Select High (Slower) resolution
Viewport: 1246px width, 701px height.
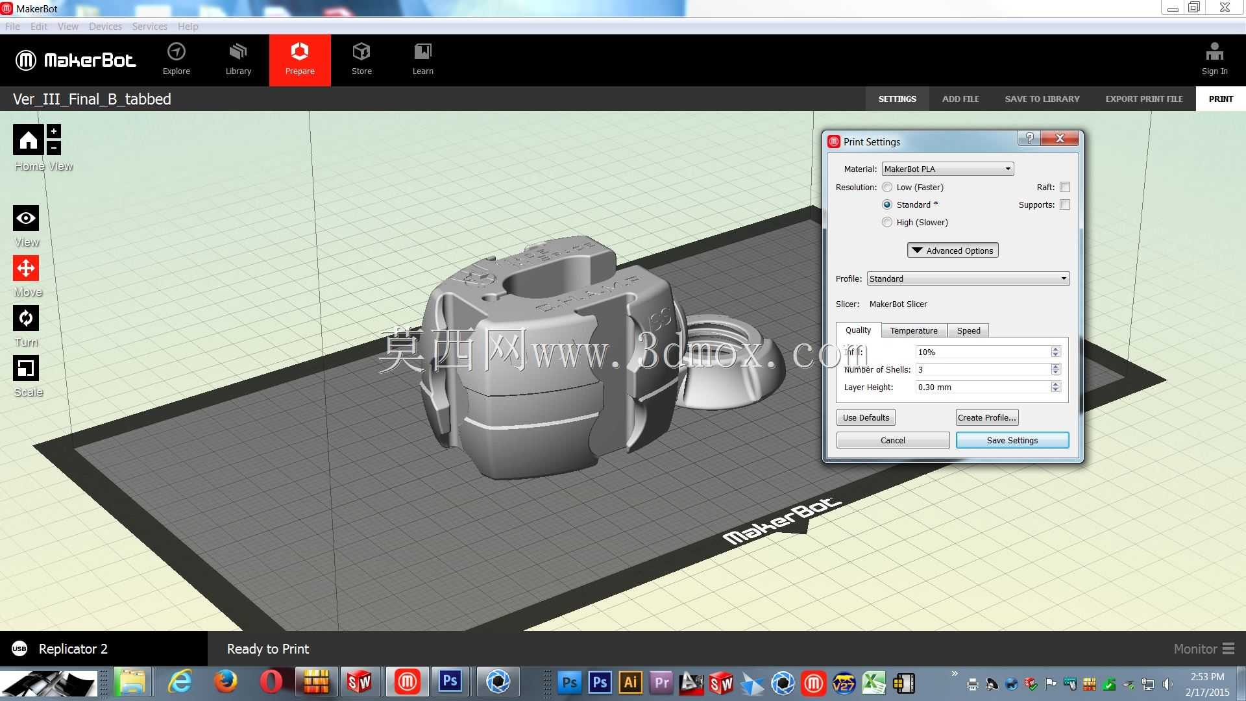click(x=887, y=222)
